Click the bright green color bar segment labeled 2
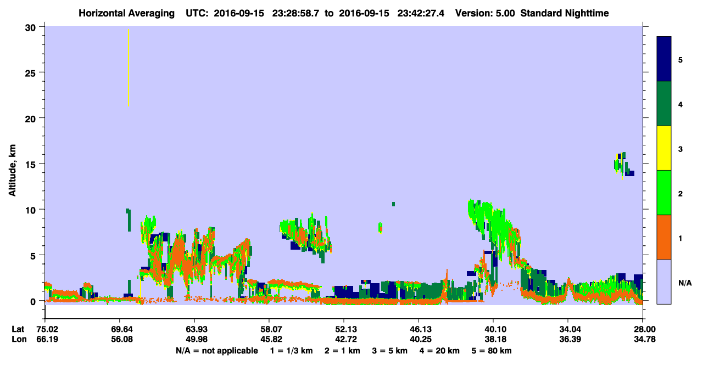Image resolution: width=714 pixels, height=366 pixels. (664, 193)
